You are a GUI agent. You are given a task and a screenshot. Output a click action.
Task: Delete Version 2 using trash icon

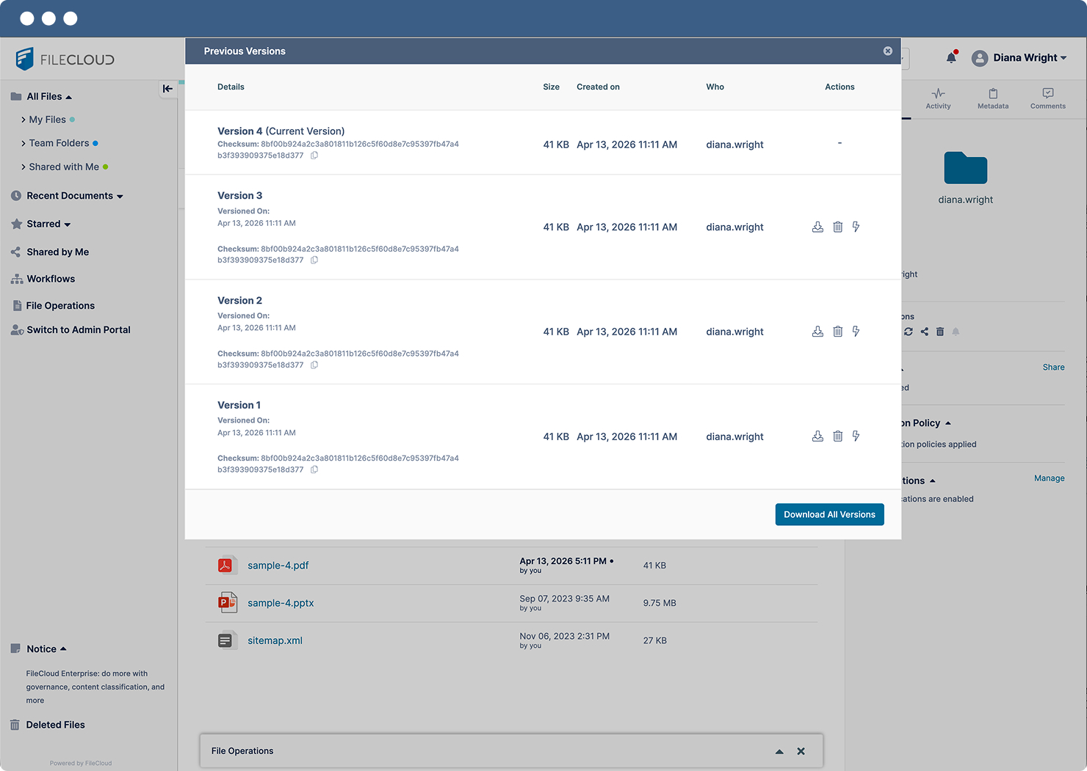837,332
